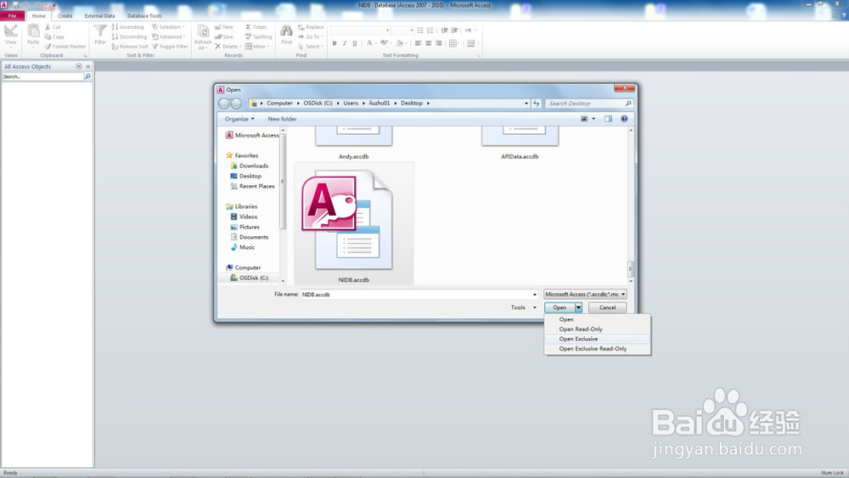Click the magnifier icon in navigation pane search
This screenshot has width=849, height=478.
[x=87, y=77]
